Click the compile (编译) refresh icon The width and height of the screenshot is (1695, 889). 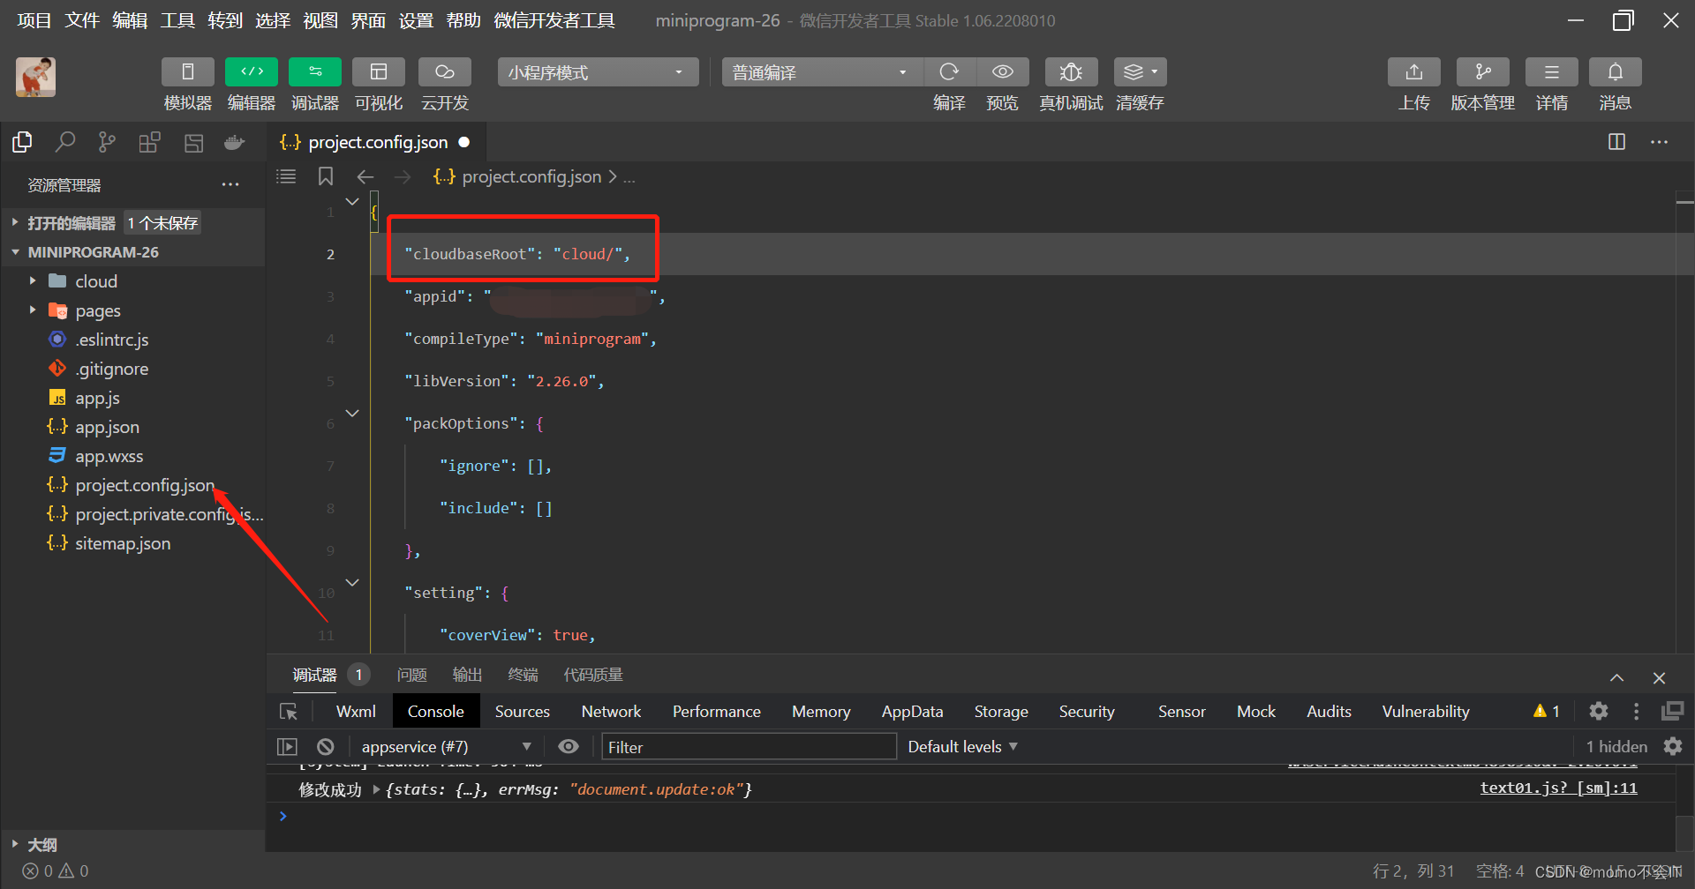(949, 72)
